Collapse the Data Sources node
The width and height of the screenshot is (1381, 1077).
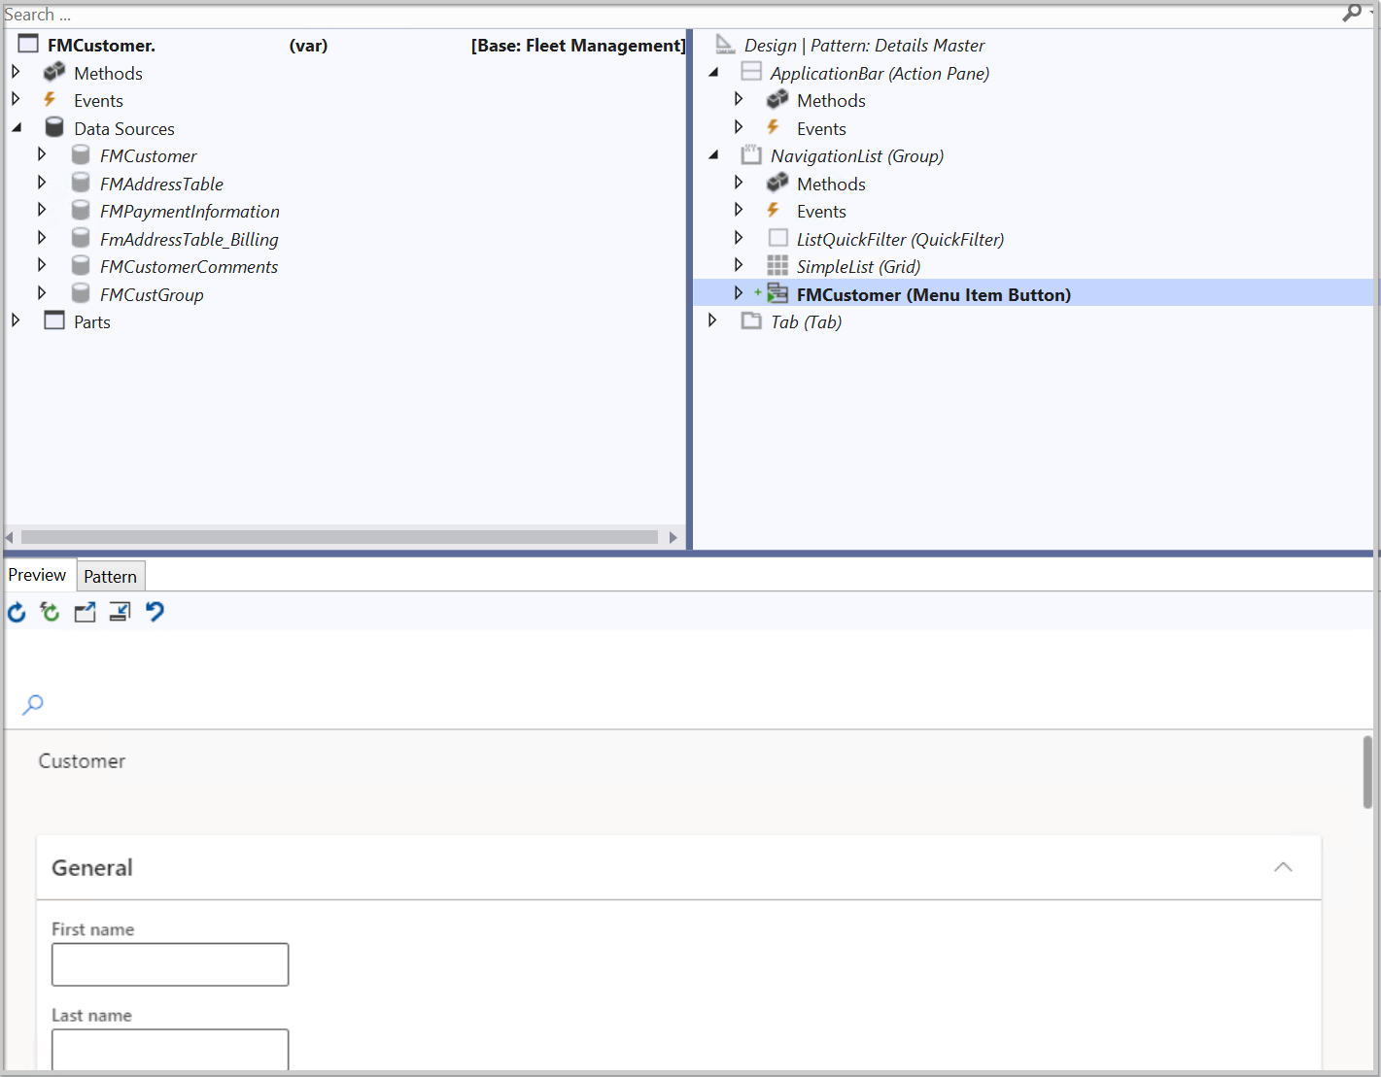tap(17, 128)
